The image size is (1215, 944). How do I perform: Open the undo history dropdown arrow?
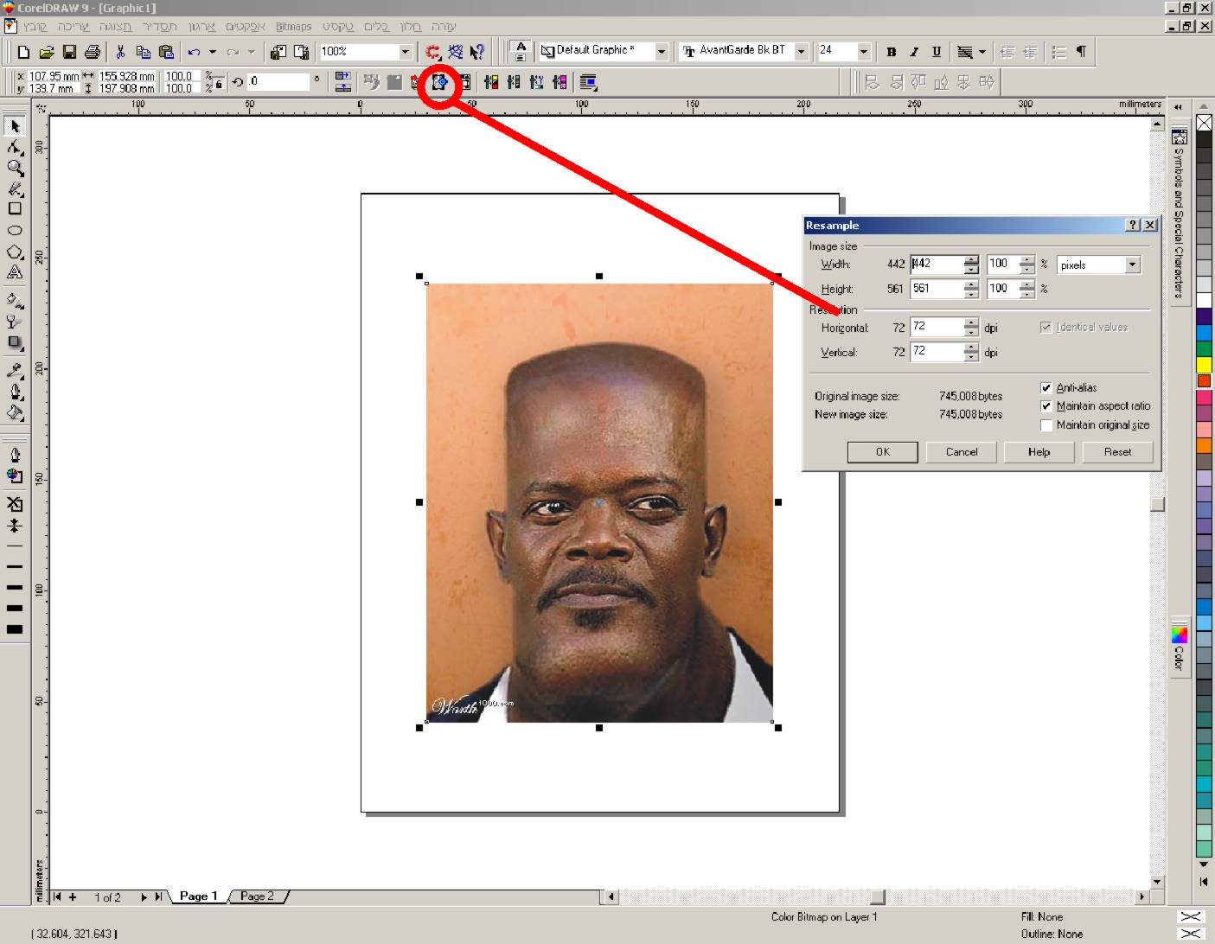212,52
